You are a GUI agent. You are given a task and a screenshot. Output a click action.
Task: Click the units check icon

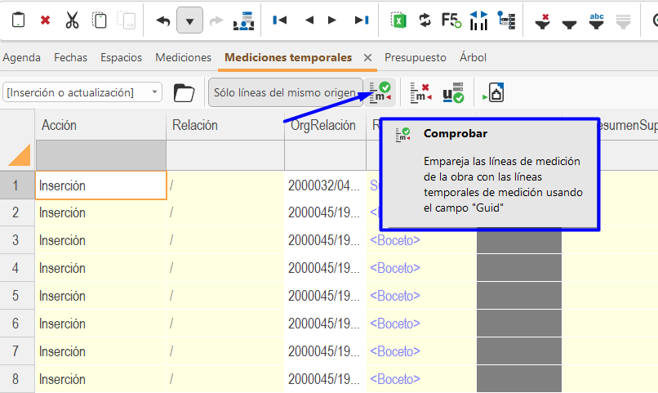coord(453,92)
